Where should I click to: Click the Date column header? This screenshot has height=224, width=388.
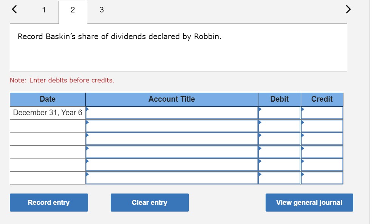(x=48, y=99)
